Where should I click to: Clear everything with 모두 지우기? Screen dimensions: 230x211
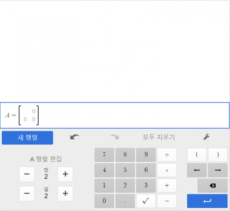coord(159,137)
